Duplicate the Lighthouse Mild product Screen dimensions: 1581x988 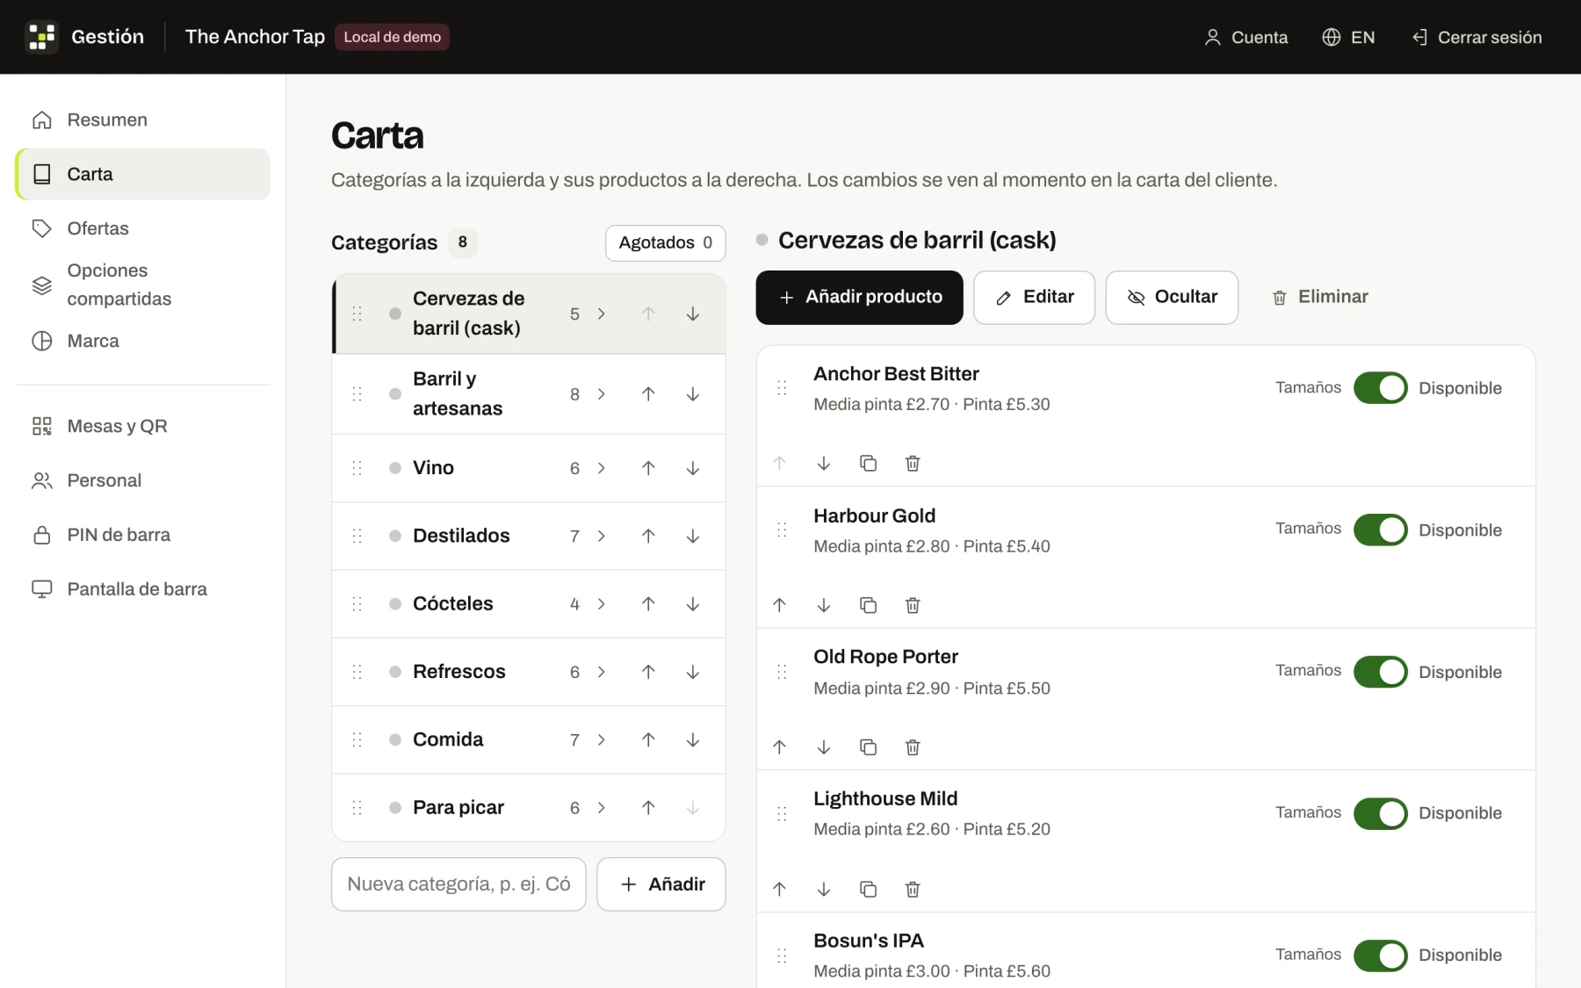click(x=868, y=889)
